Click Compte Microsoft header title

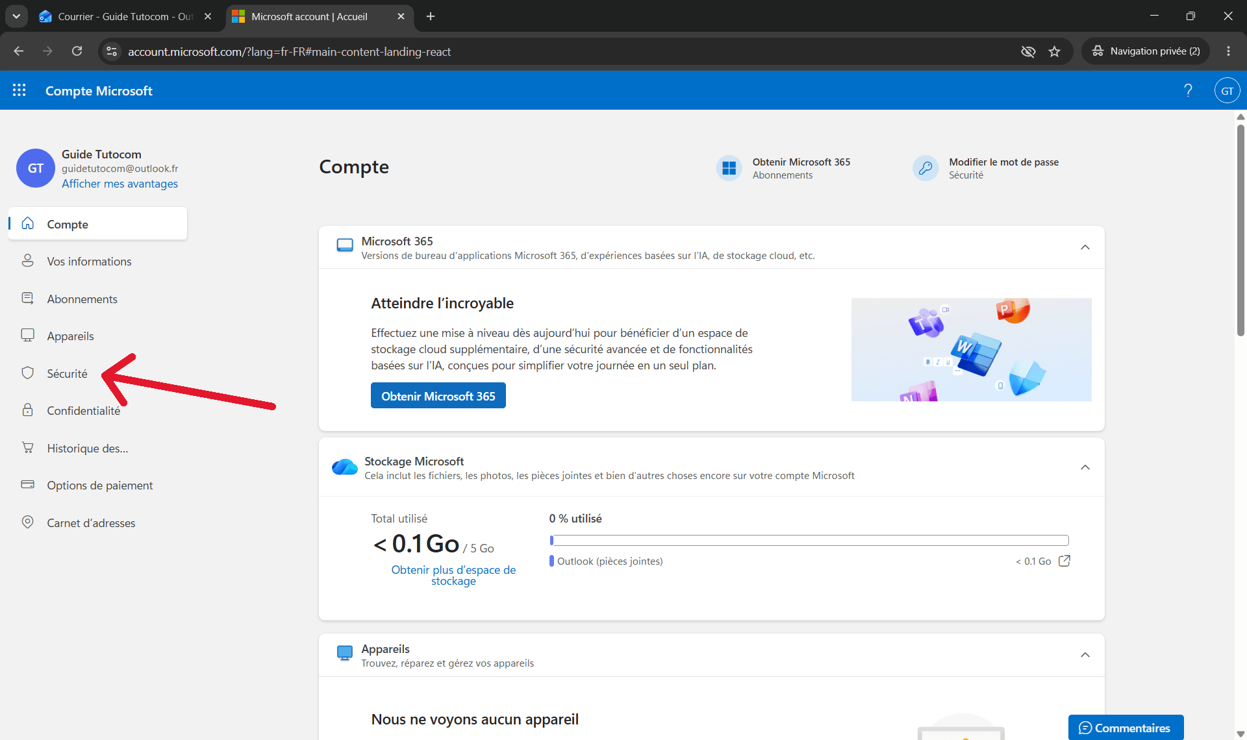point(99,91)
